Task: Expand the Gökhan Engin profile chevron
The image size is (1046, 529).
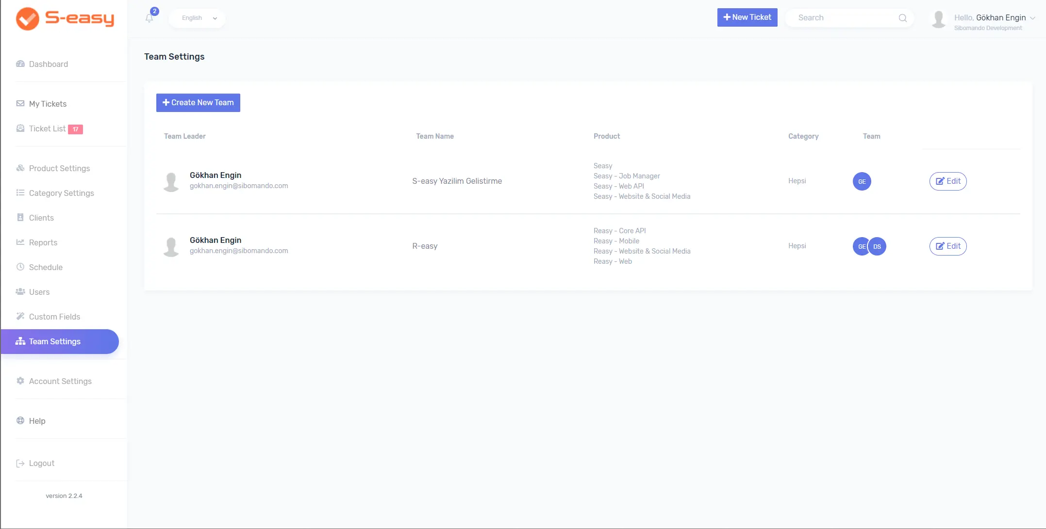Action: [1032, 18]
